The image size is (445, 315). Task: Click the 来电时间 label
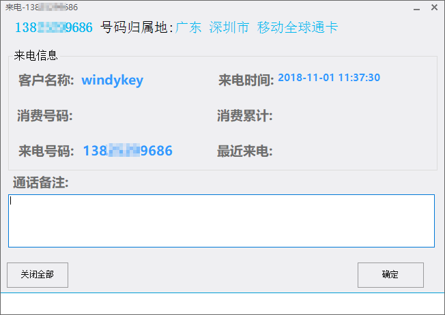pos(246,80)
